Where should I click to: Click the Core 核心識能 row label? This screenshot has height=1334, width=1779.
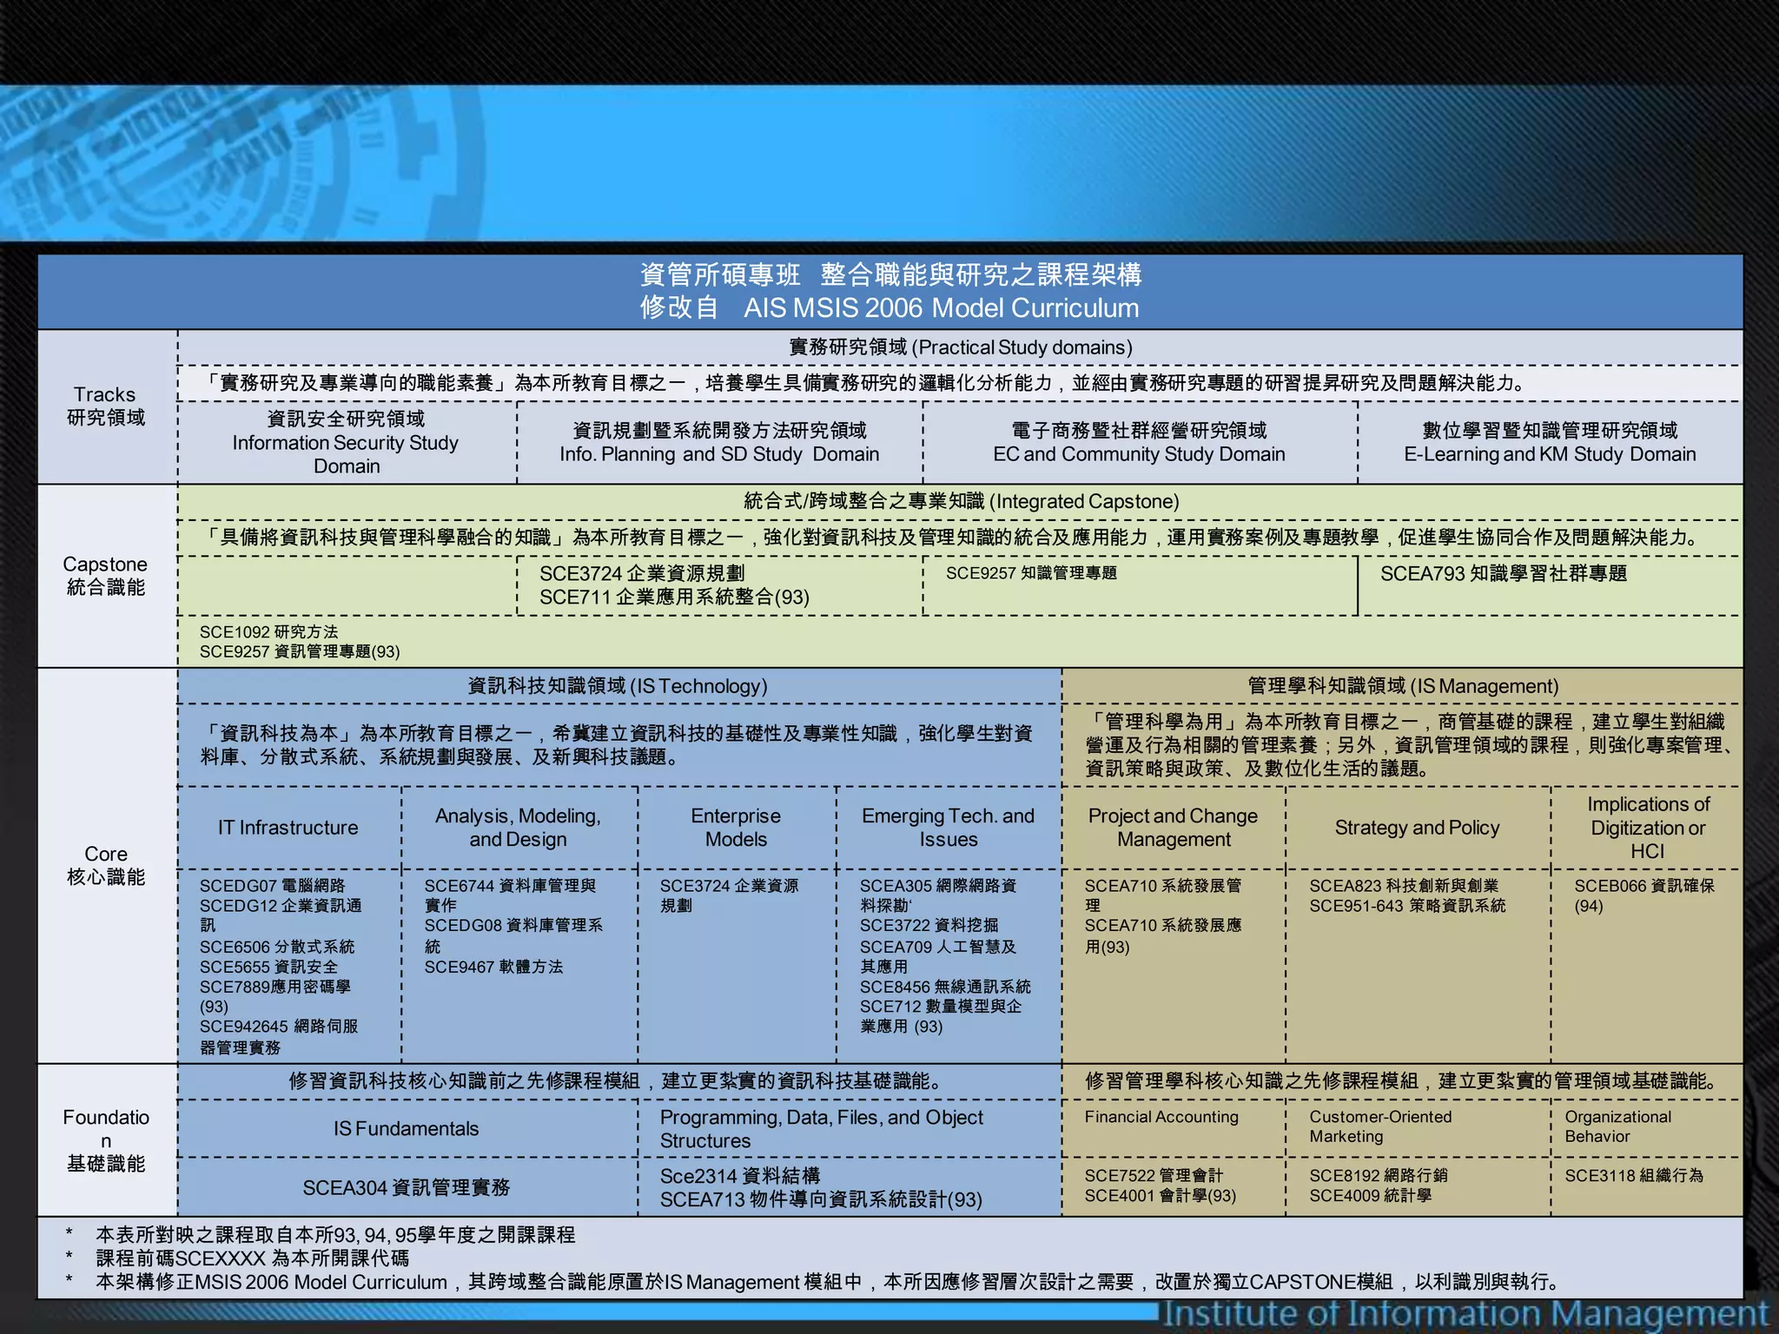[106, 865]
